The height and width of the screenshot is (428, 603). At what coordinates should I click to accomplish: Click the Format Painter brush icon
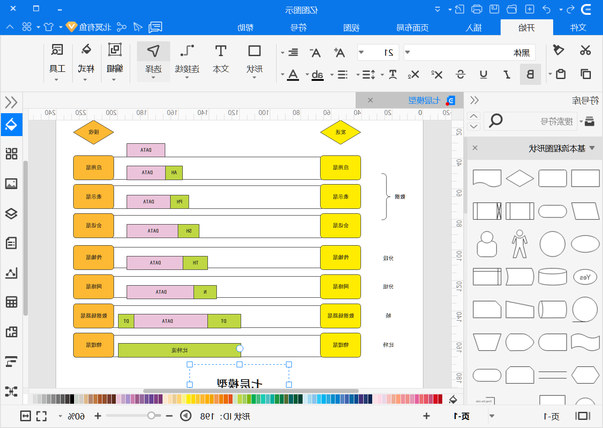coord(559,50)
